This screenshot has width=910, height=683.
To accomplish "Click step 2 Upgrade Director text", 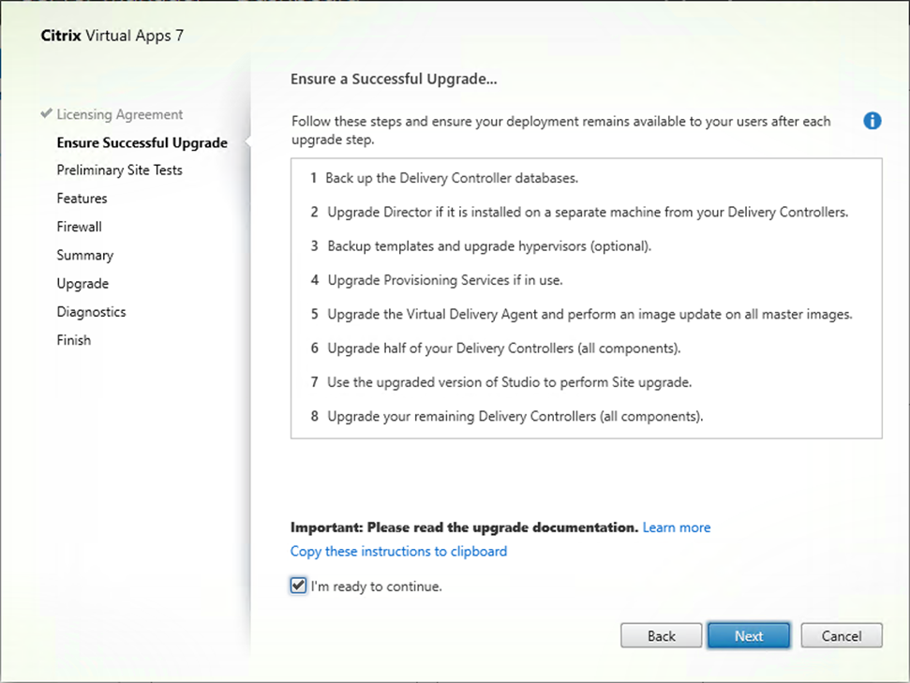I will (588, 213).
